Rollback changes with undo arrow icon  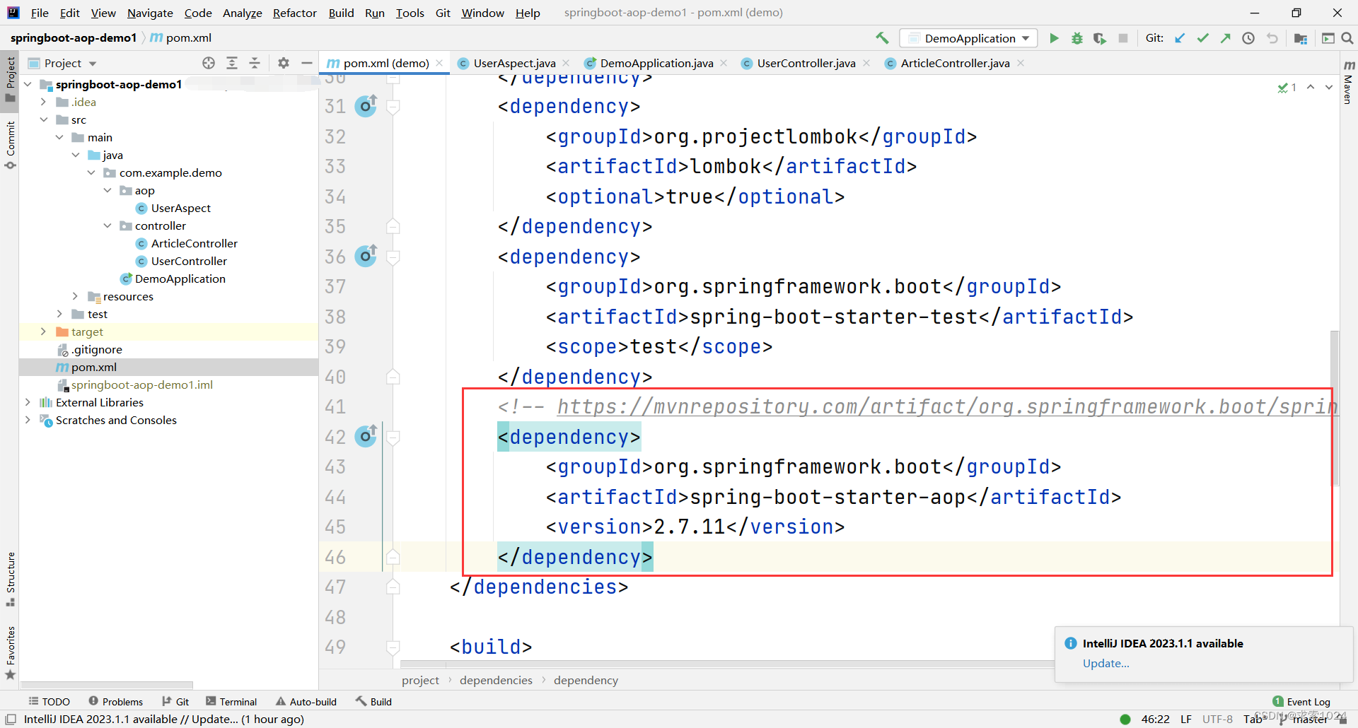point(1272,38)
